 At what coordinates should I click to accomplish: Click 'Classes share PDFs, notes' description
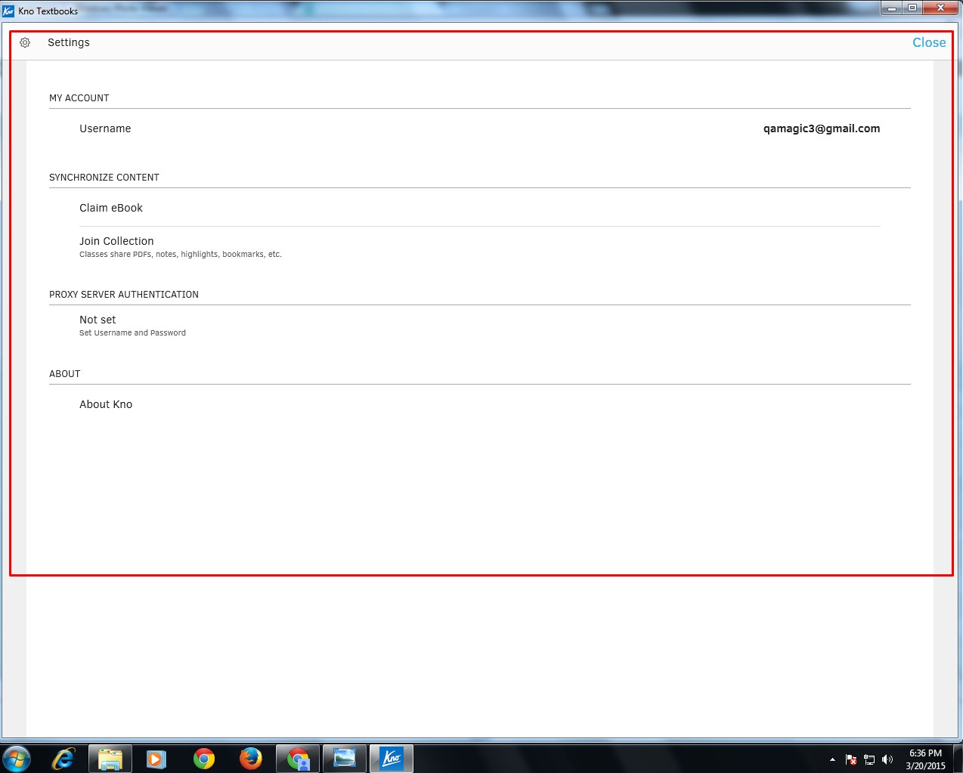click(181, 254)
